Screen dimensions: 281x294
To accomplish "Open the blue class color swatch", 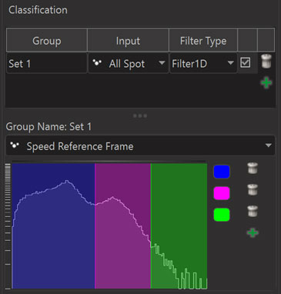I will coord(222,172).
